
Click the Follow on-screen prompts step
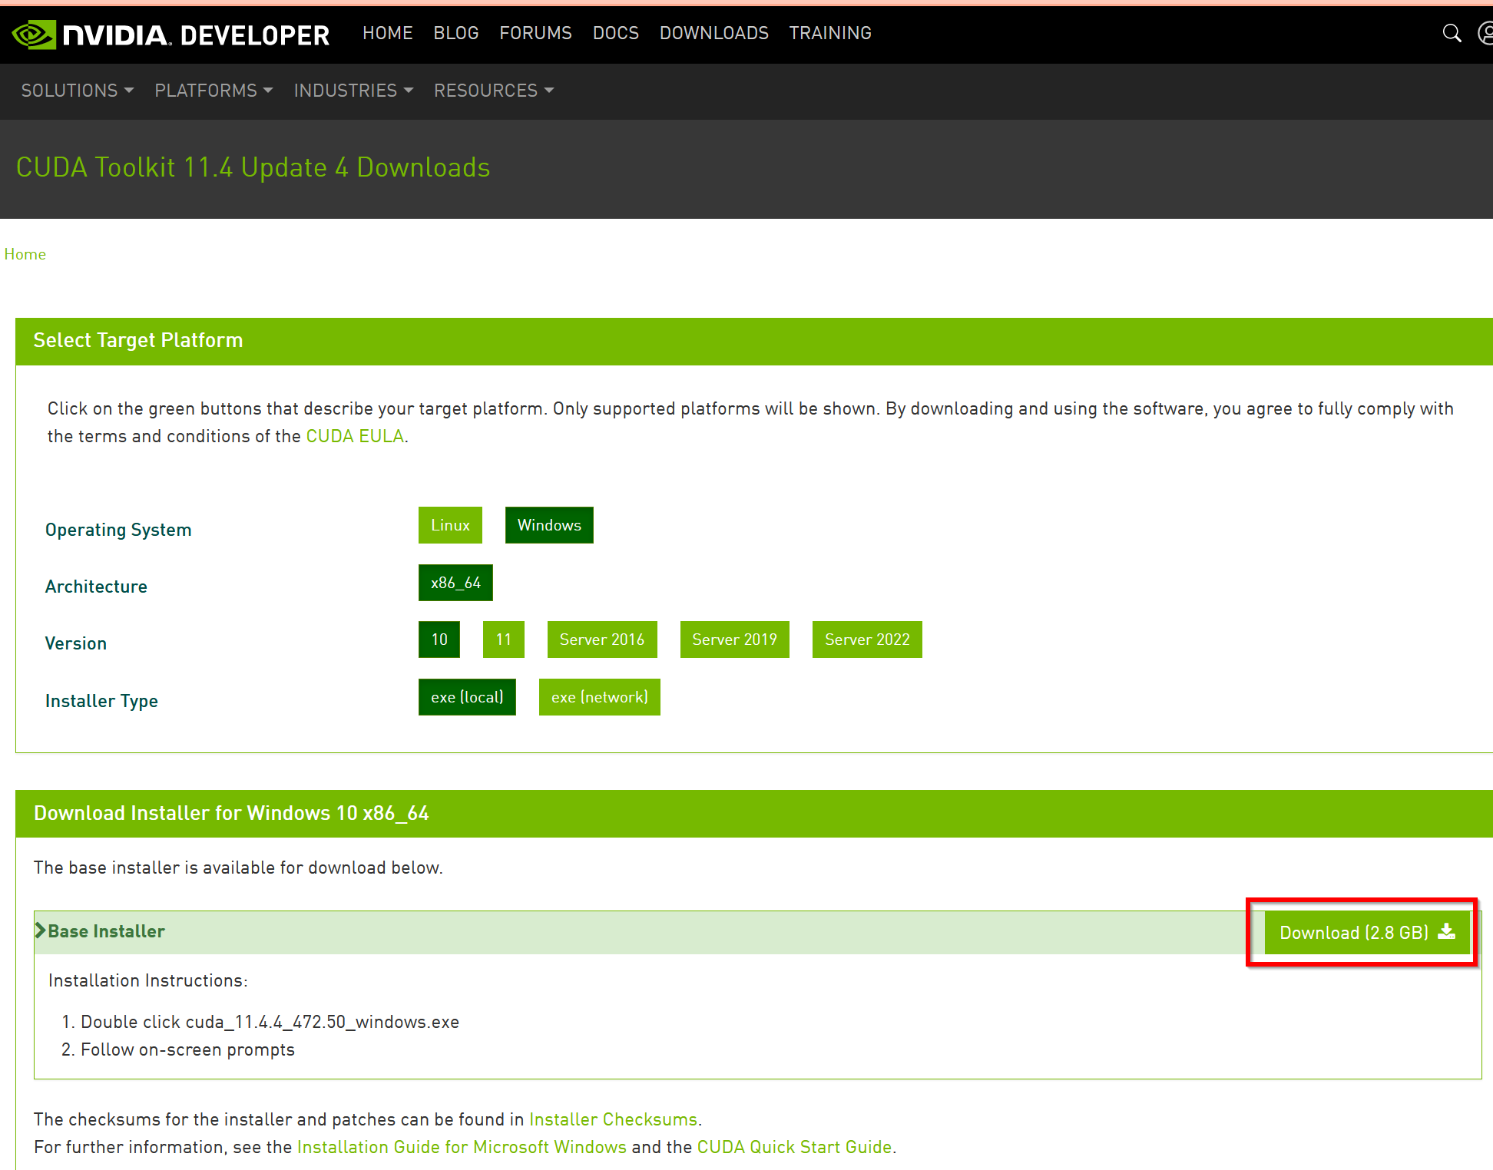click(187, 1049)
